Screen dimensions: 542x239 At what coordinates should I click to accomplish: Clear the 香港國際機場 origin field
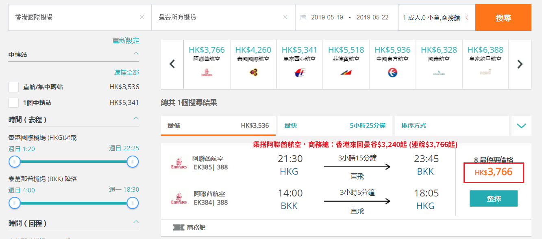pos(142,17)
